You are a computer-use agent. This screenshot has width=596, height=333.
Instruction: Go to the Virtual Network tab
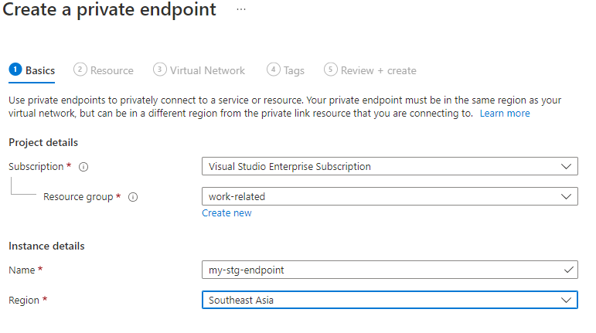[207, 70]
